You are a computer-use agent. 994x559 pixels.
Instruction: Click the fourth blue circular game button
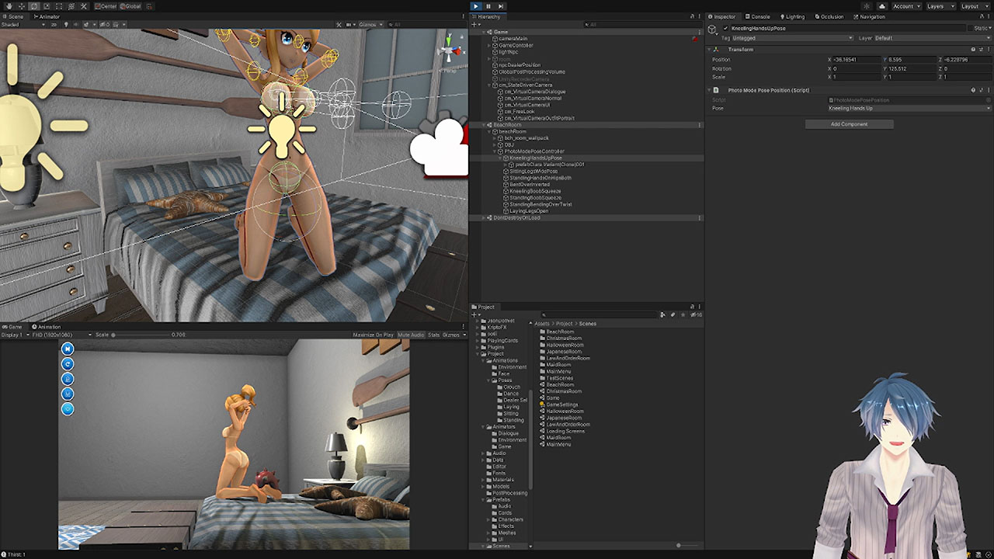(x=68, y=394)
